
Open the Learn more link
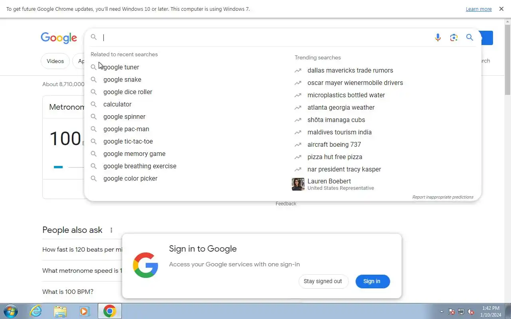tap(479, 9)
